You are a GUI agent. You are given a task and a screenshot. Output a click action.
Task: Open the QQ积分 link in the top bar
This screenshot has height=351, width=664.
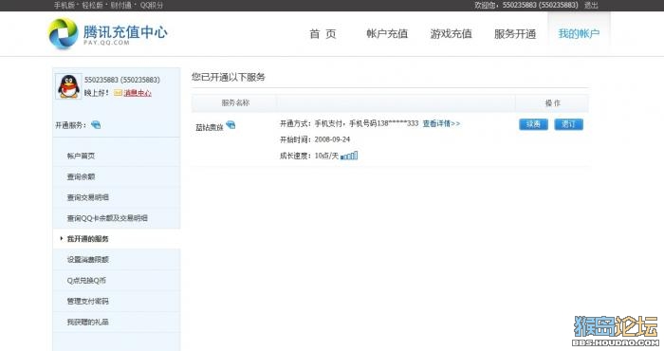(x=152, y=6)
